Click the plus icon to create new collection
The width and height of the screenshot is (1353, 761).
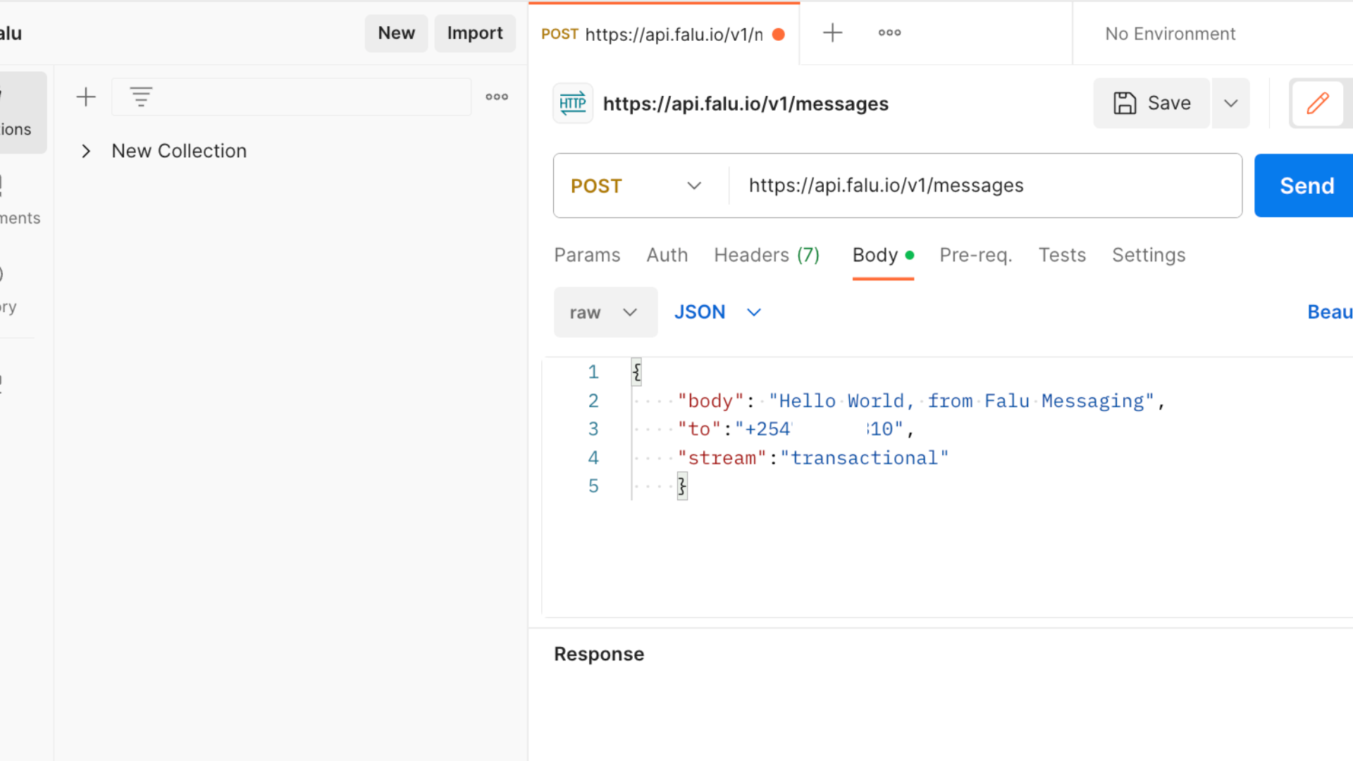(86, 97)
